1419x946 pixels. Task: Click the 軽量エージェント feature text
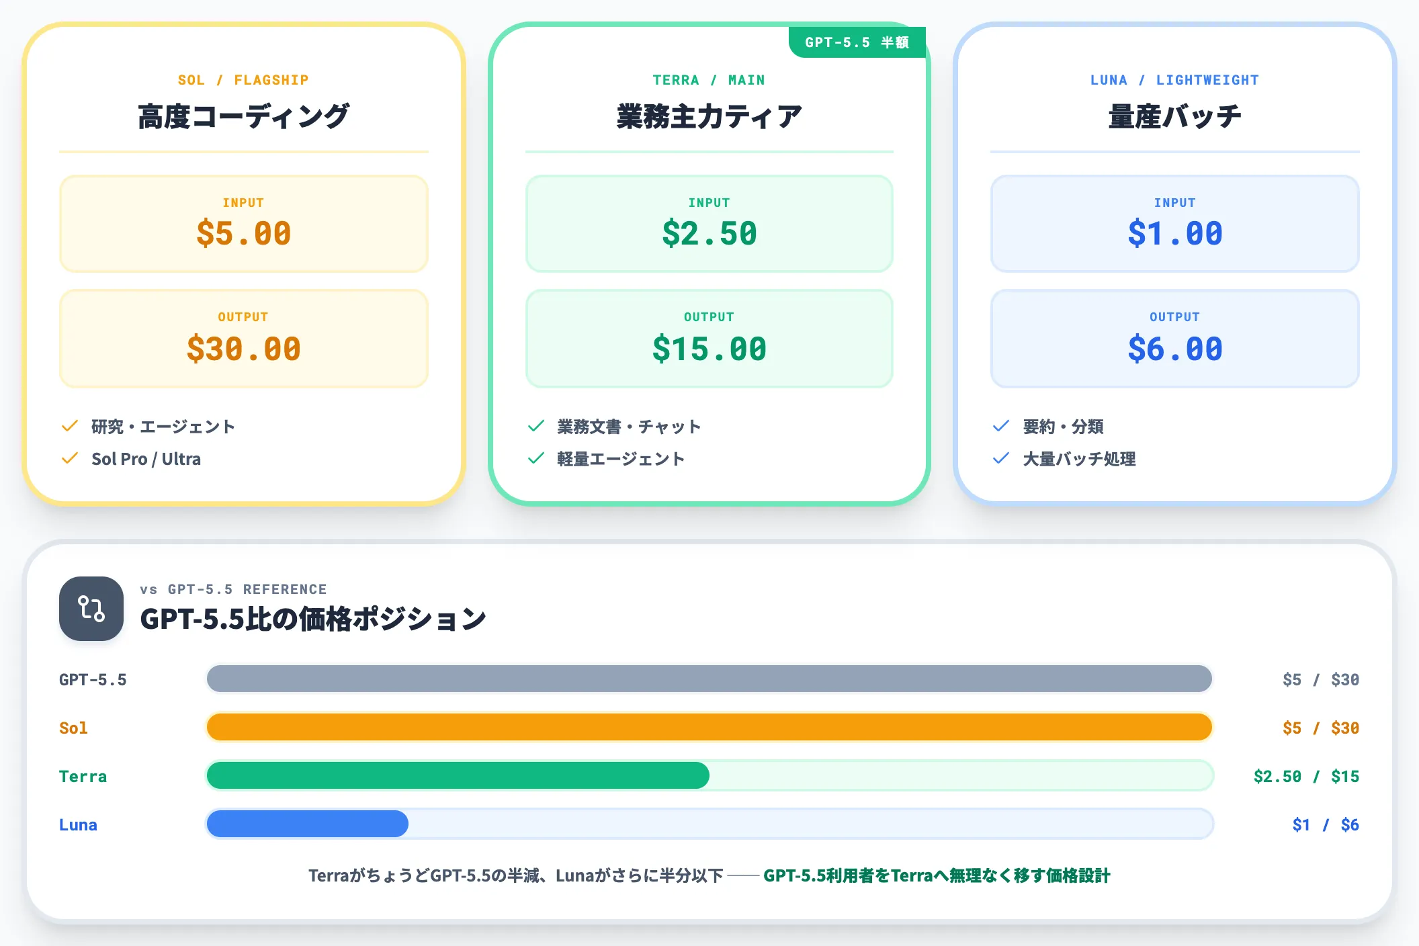(x=621, y=459)
